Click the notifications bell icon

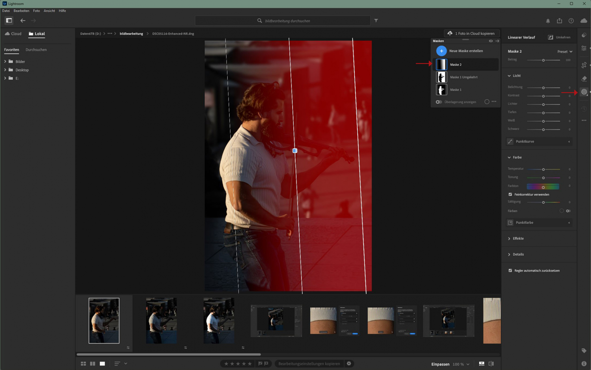tap(548, 21)
